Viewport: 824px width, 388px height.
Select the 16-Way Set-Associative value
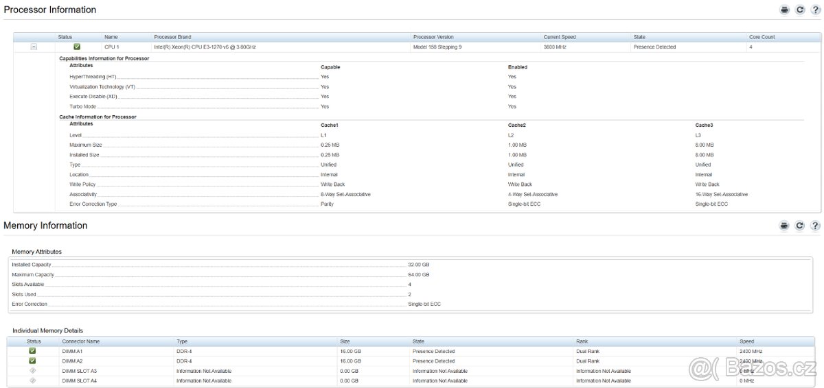pyautogui.click(x=722, y=194)
